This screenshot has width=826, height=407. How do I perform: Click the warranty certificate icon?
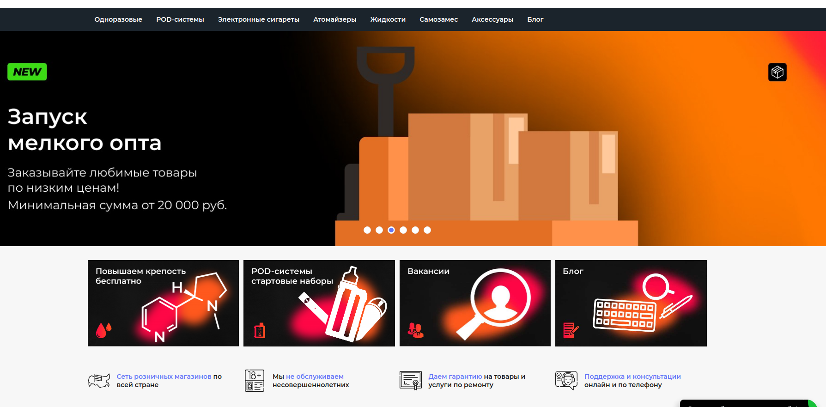pos(410,381)
